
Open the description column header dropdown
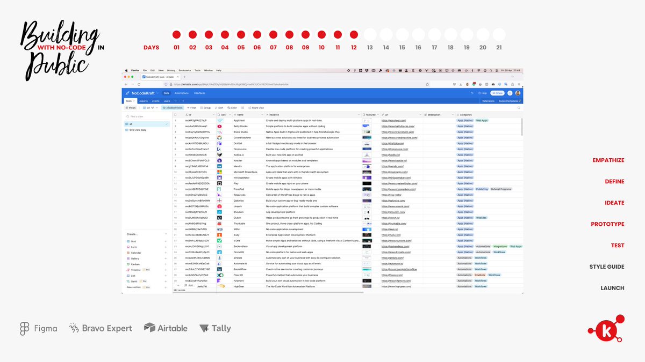tap(453, 115)
